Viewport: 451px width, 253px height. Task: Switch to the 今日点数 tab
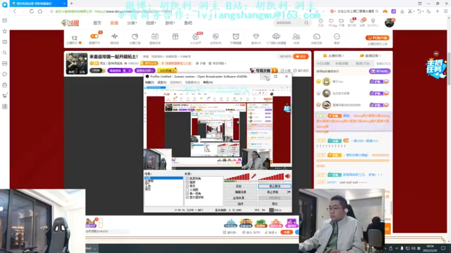[323, 64]
